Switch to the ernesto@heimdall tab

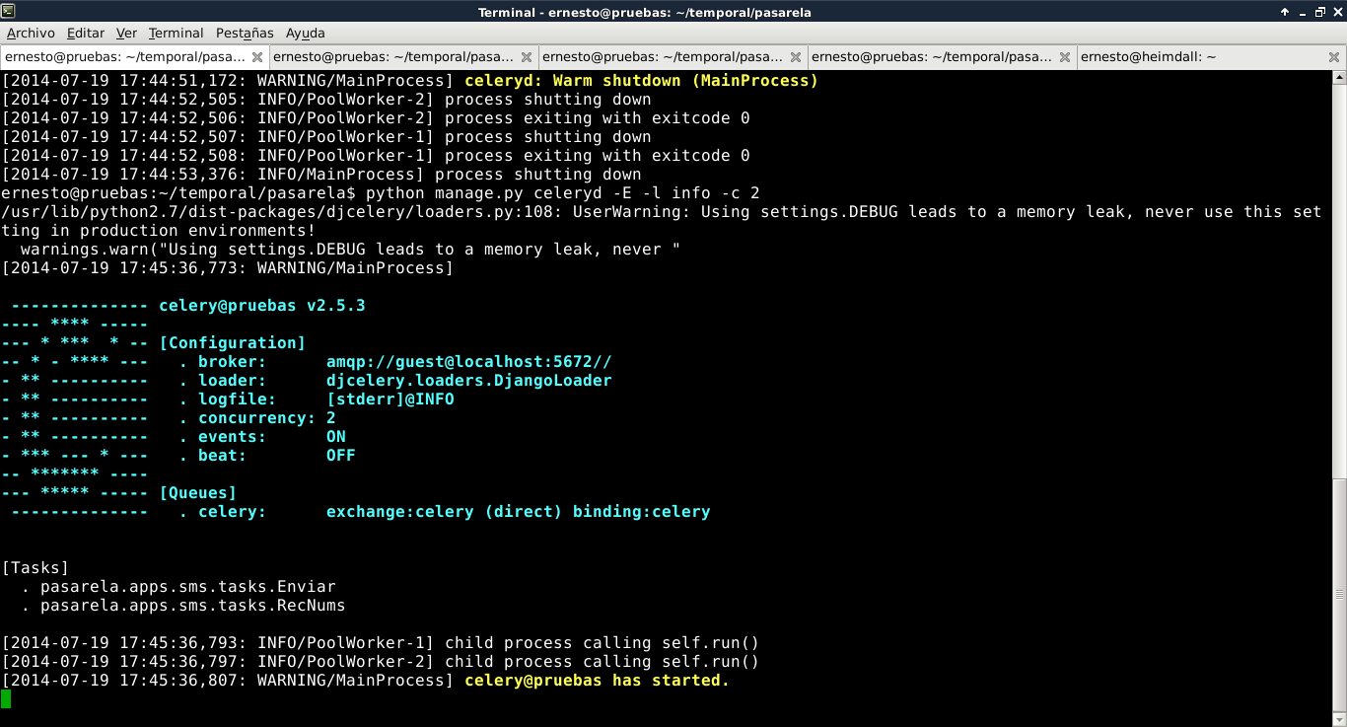coord(1149,57)
